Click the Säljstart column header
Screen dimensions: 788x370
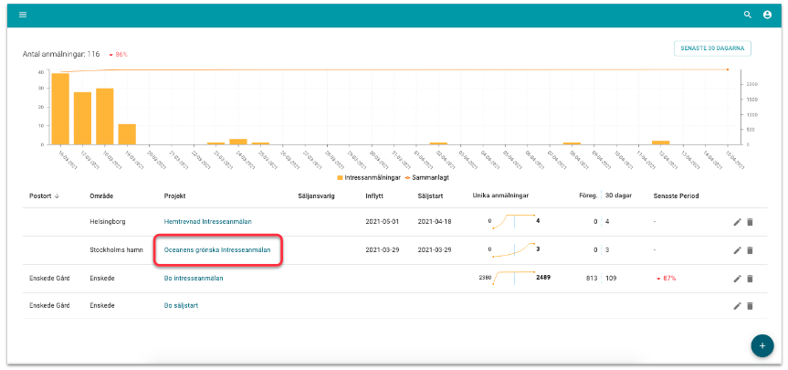coord(430,196)
